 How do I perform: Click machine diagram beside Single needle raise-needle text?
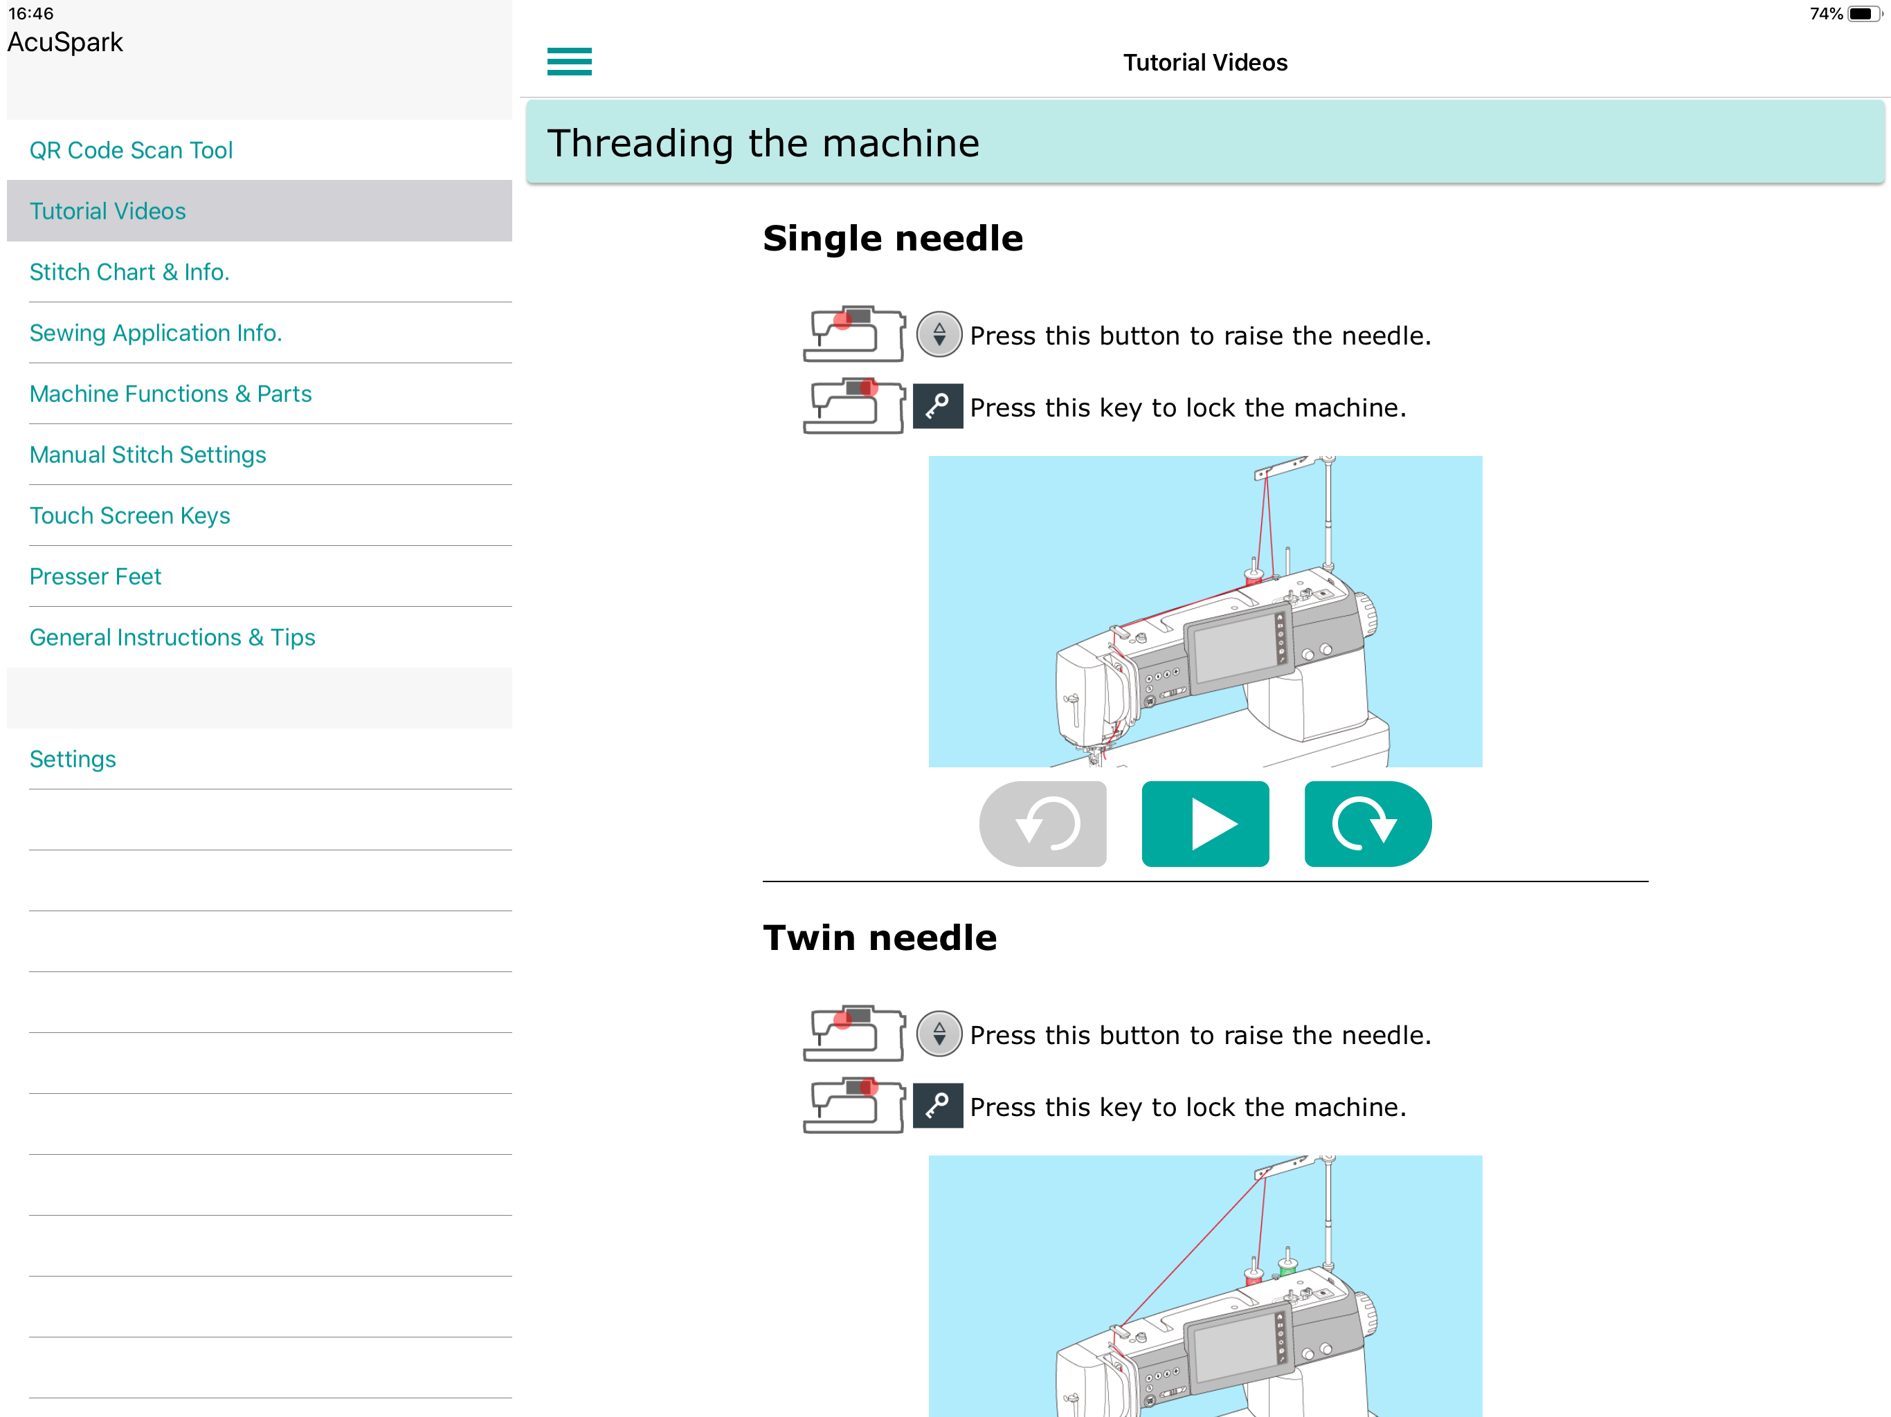[854, 333]
